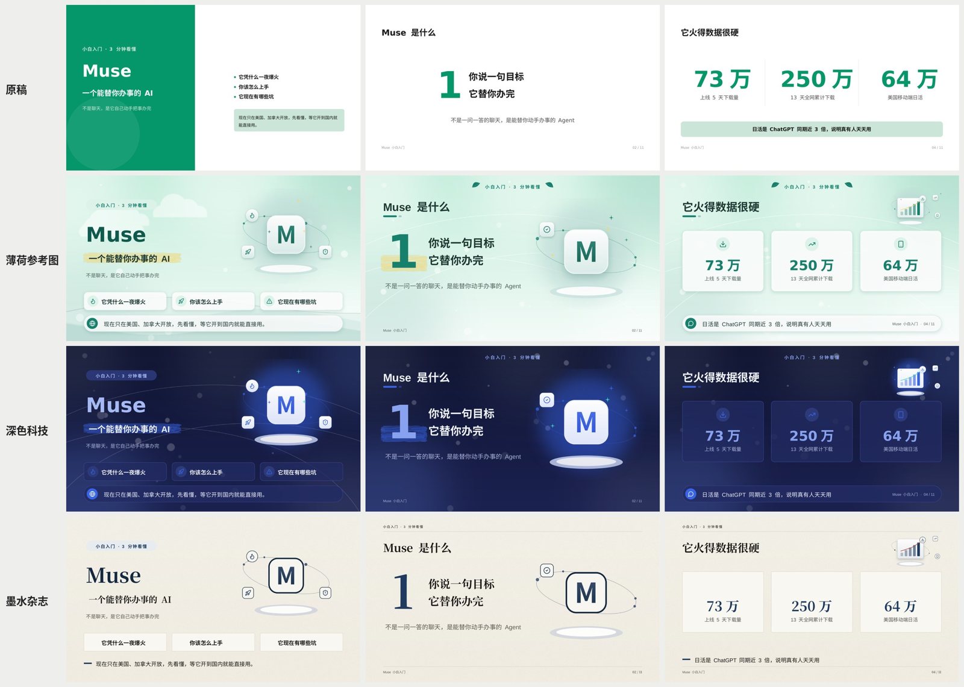Open the 原稿 row's Muse 是什么 slide thumbnail
The image size is (964, 687).
pyautogui.click(x=513, y=88)
